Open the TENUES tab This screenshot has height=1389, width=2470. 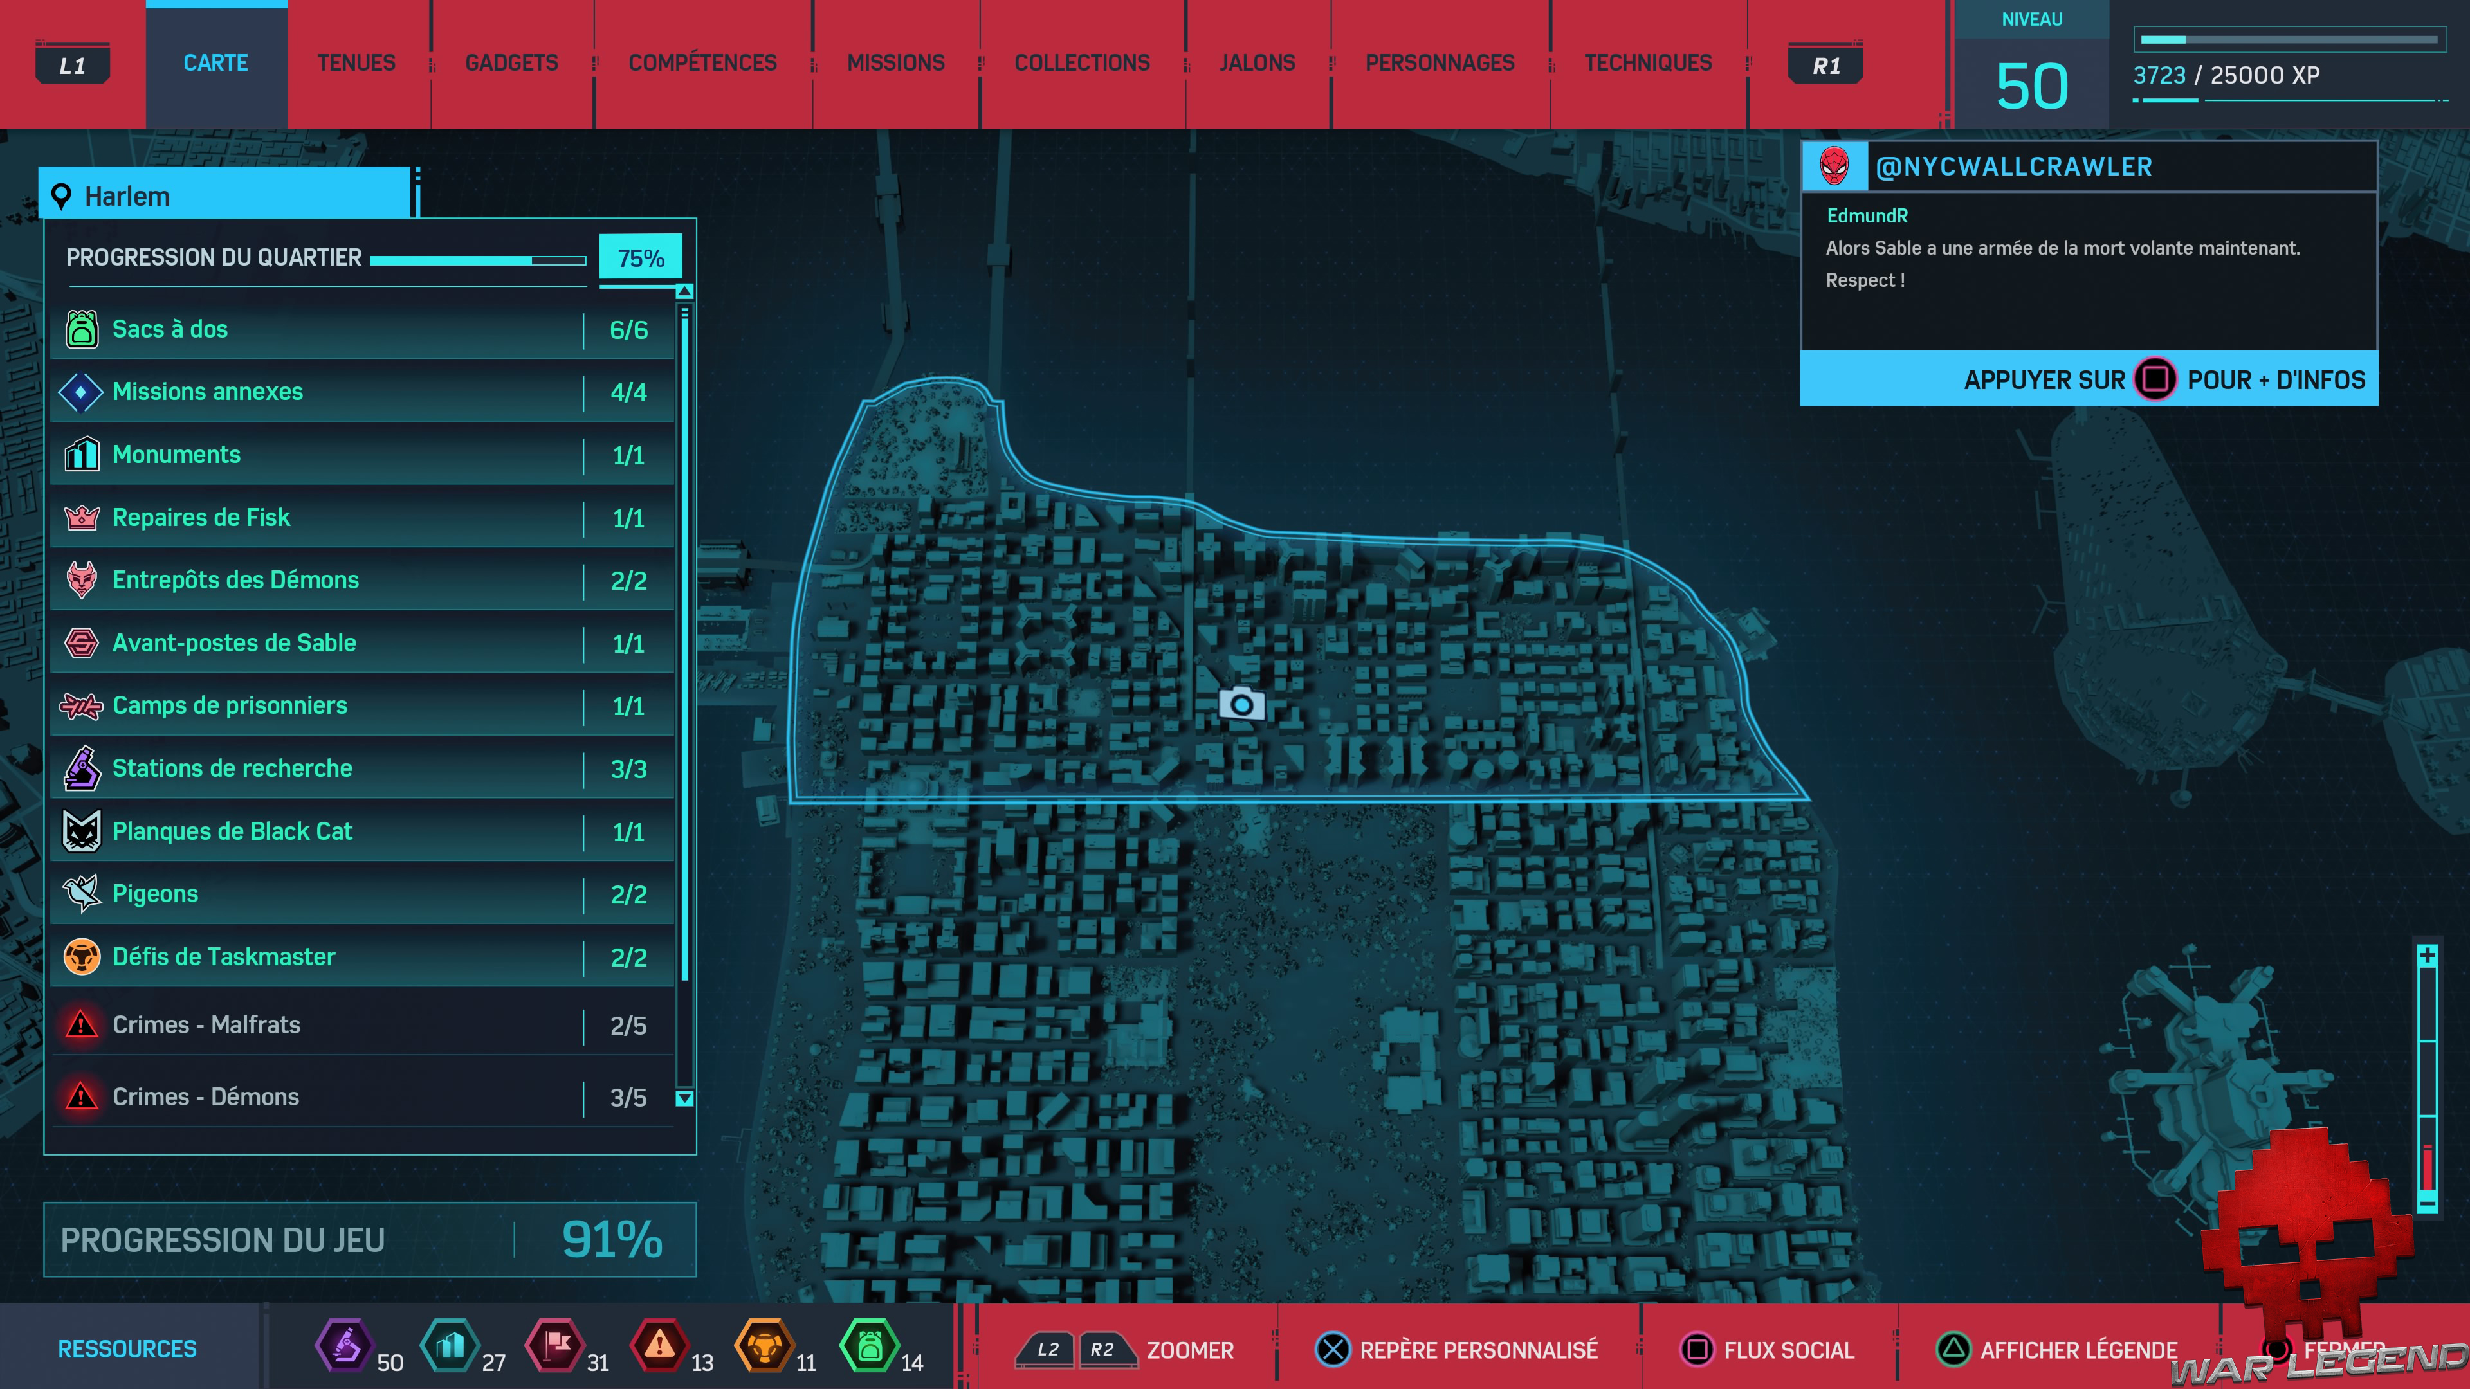pyautogui.click(x=357, y=63)
